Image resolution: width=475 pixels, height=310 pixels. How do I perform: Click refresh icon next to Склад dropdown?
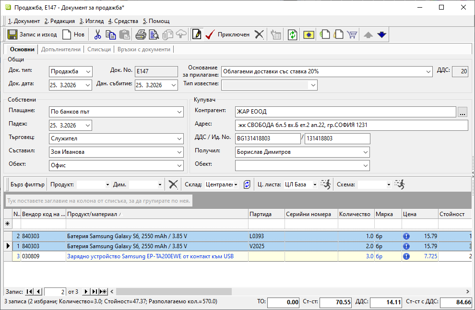coord(247,184)
